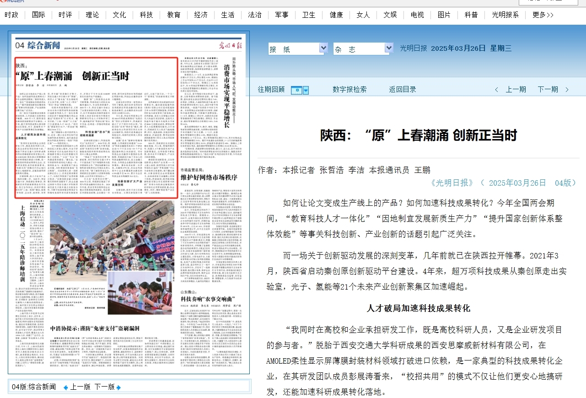Image resolution: width=586 pixels, height=398 pixels.
Task: Go to 上一期 previous issue
Action: tap(516, 90)
